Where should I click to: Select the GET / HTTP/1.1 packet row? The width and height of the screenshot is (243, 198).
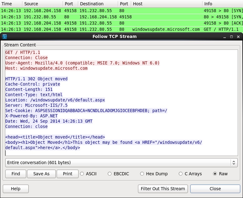121,29
